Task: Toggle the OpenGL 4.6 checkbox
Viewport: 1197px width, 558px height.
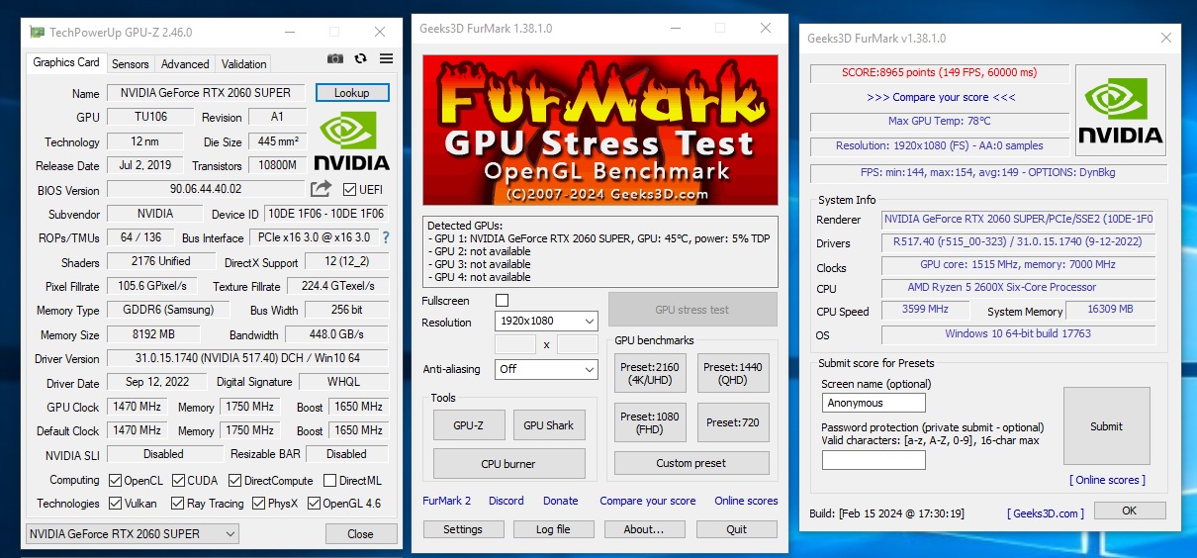Action: 314,504
